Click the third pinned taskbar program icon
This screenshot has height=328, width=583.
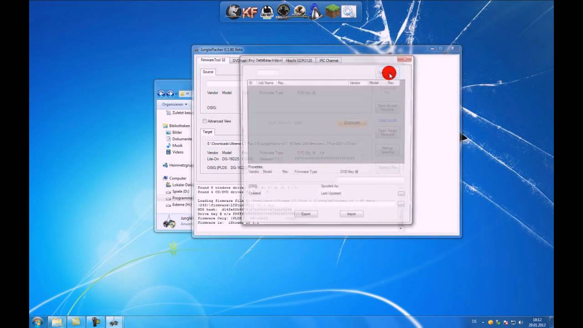pos(95,322)
